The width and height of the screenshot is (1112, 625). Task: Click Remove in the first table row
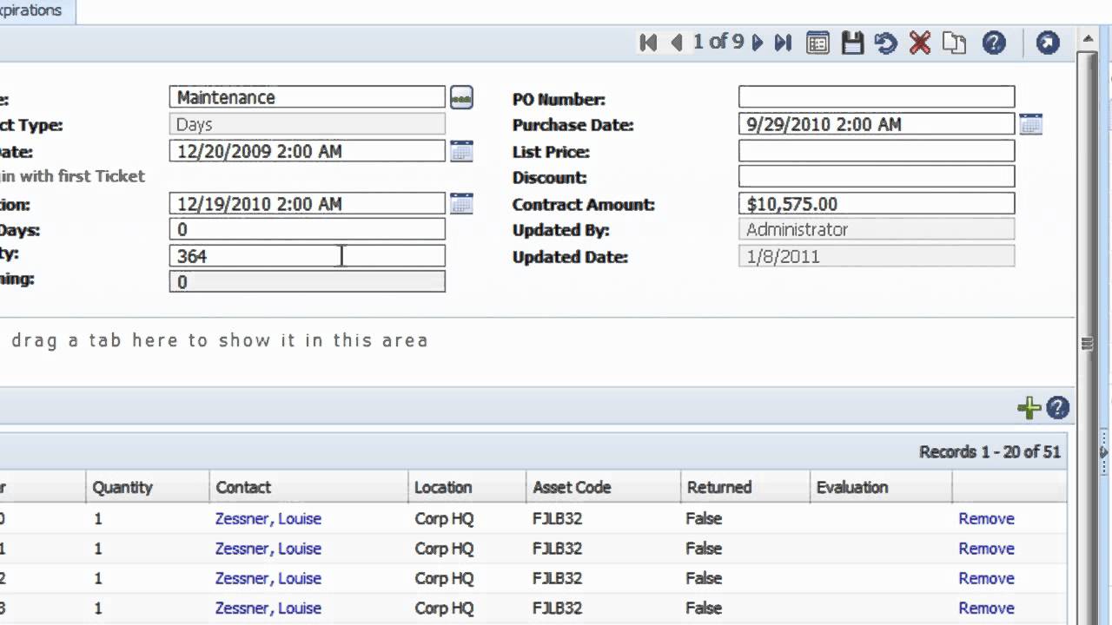tap(986, 518)
